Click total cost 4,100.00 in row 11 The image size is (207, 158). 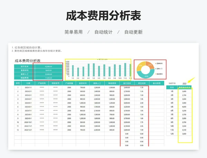[127, 126]
